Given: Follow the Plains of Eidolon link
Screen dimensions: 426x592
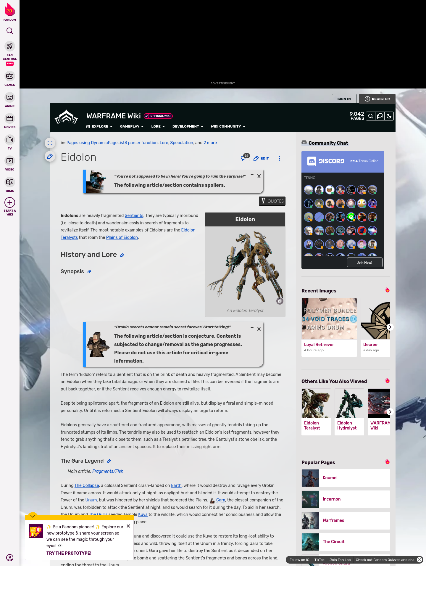Looking at the screenshot, I should 122,237.
